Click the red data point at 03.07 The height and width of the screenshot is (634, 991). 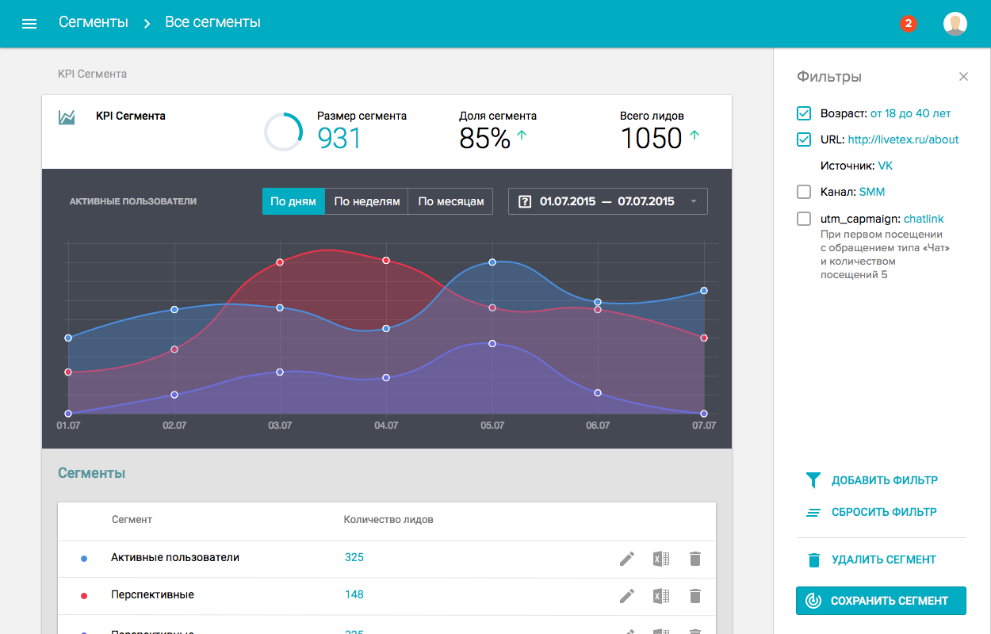click(x=280, y=262)
